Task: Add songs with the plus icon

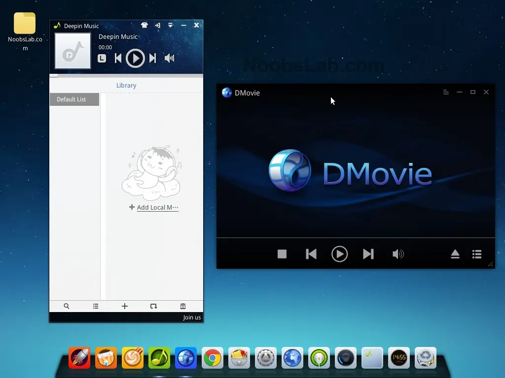Action: [x=125, y=306]
